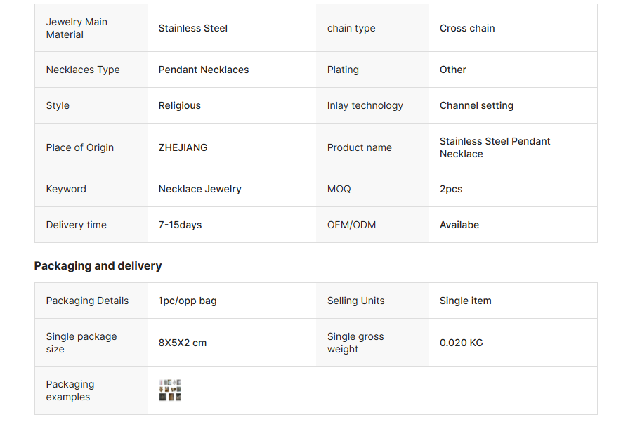This screenshot has width=628, height=422.
Task: Select the Single item selling units value
Action: coord(465,301)
